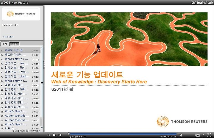Open slide 4 검색 기능 : No ...

20,64
